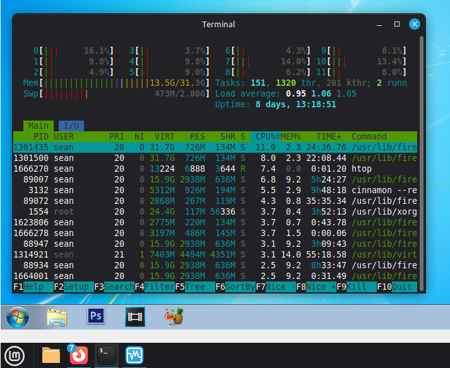Image resolution: width=450 pixels, height=368 pixels.
Task: Open the Windows 7 Start orb
Action: coord(18,317)
